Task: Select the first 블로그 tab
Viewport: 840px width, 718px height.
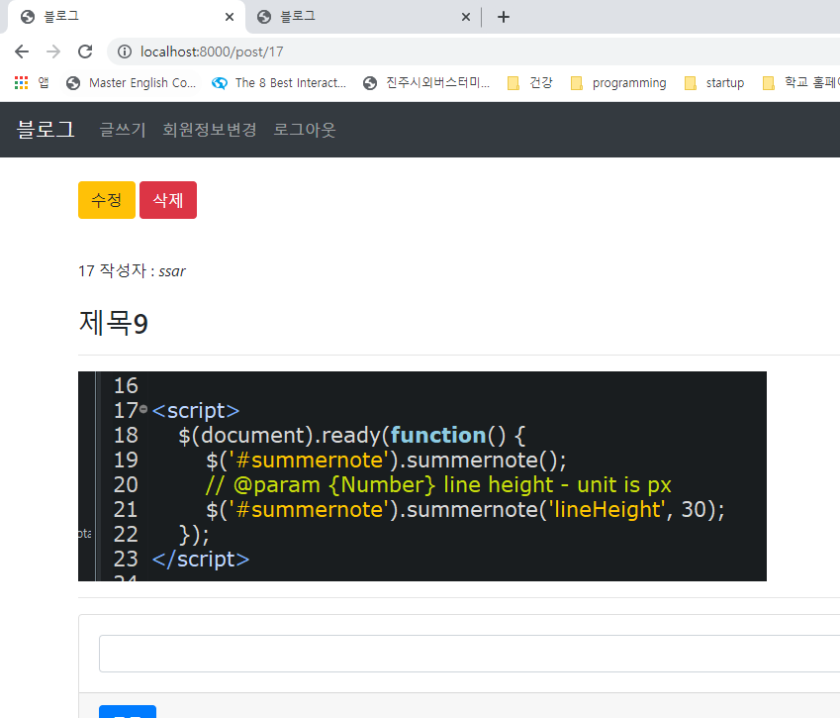Action: pos(127,17)
